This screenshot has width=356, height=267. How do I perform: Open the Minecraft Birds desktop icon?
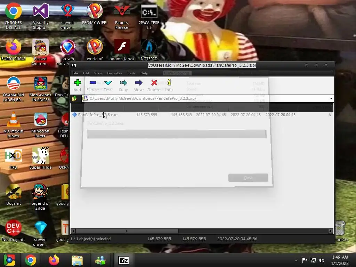pos(40,125)
